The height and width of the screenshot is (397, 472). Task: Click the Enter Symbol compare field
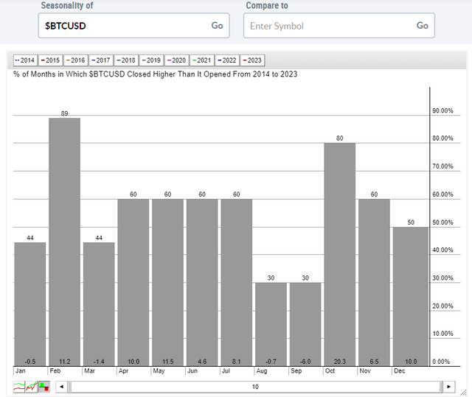click(x=327, y=25)
